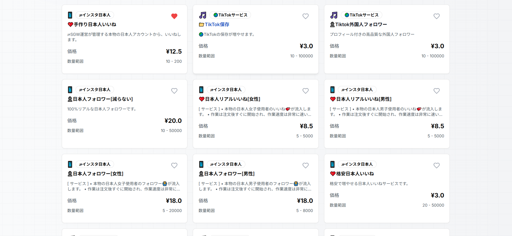512x236 pixels.
Task: Add 日本人リアルいいね[男性] to favorites
Action: 437,91
